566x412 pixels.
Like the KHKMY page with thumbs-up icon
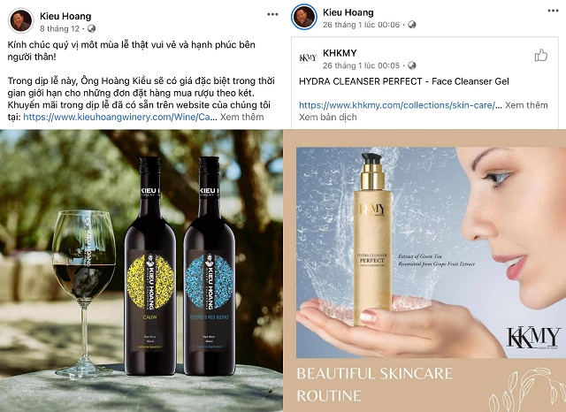click(x=540, y=55)
